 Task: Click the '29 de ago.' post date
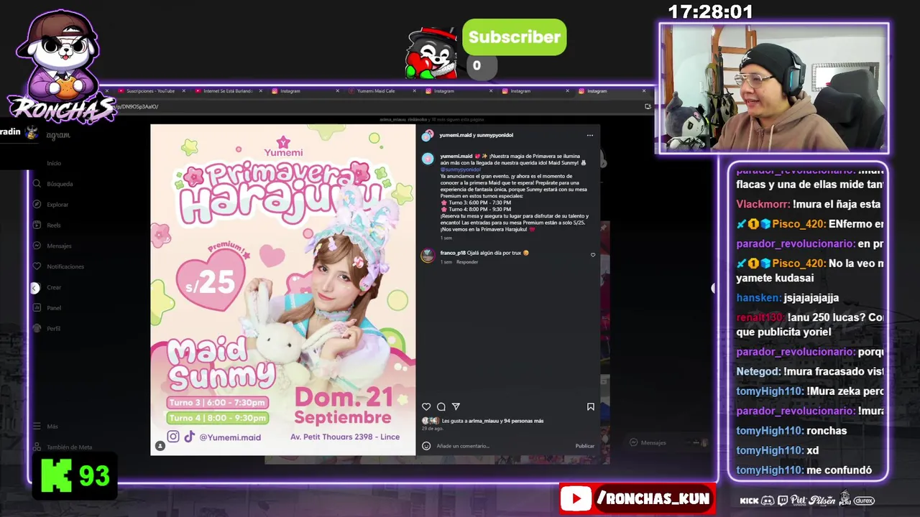(433, 429)
